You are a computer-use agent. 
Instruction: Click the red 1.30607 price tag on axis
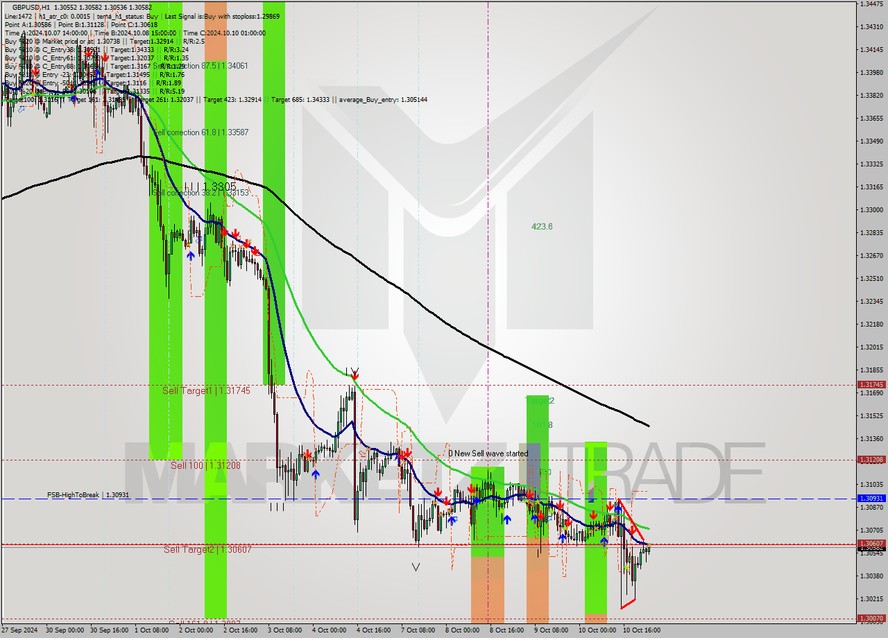871,543
